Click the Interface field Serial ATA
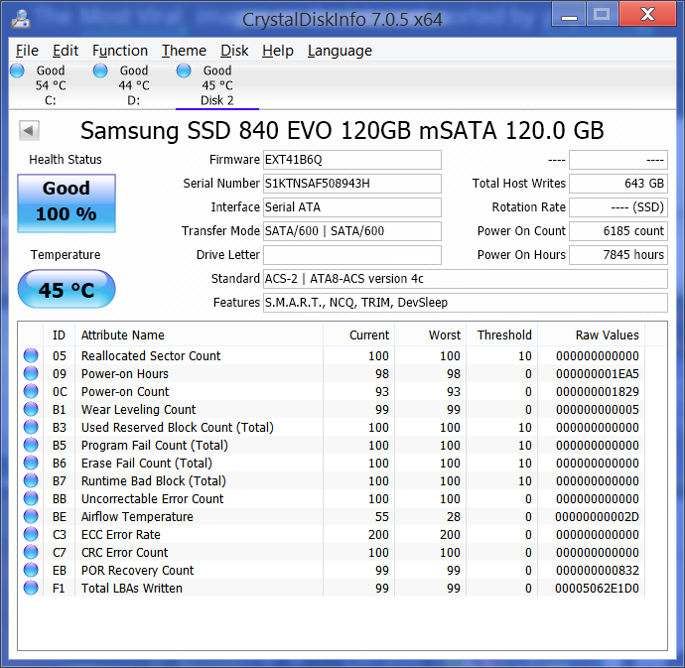Image resolution: width=685 pixels, height=668 pixels. coord(352,207)
